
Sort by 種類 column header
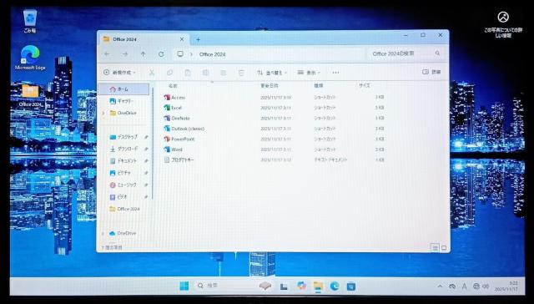click(x=319, y=85)
